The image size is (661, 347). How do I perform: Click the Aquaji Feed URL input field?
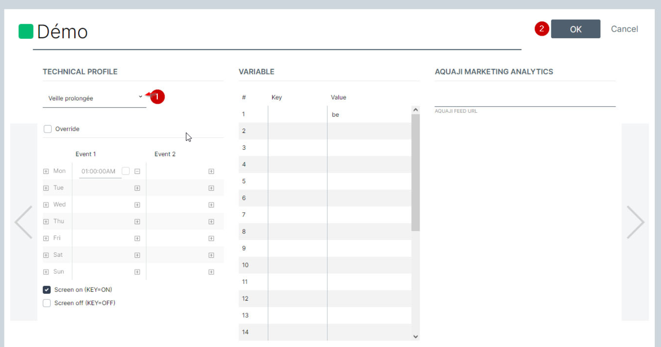[524, 100]
